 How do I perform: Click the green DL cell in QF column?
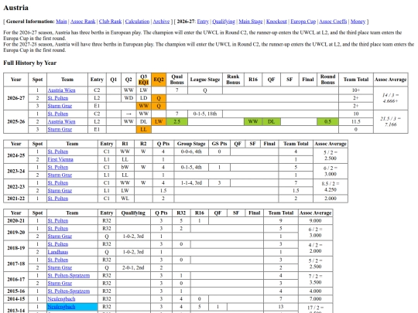(272, 121)
